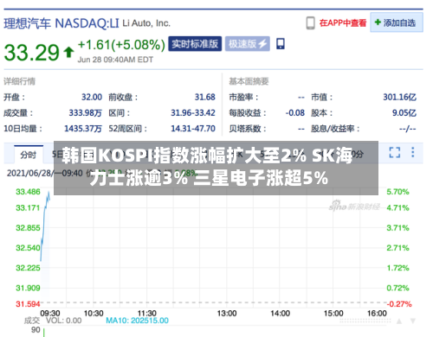
Task: Click the 详细行情 section heading
Action: 19,81
